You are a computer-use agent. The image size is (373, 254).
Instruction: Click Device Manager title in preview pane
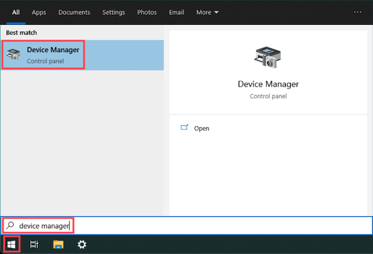pyautogui.click(x=268, y=84)
